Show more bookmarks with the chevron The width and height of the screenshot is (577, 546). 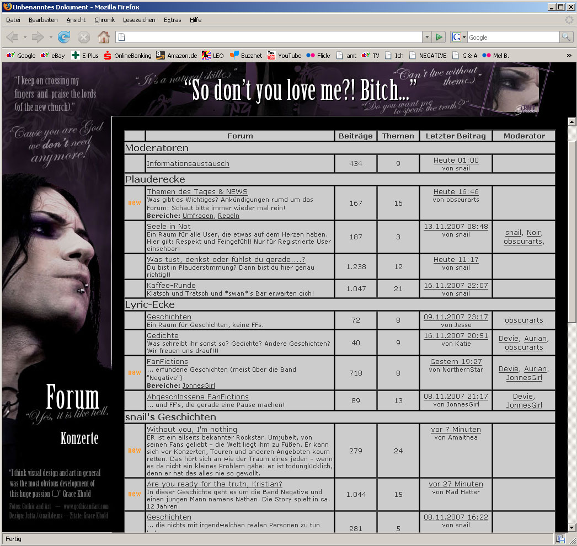(569, 56)
